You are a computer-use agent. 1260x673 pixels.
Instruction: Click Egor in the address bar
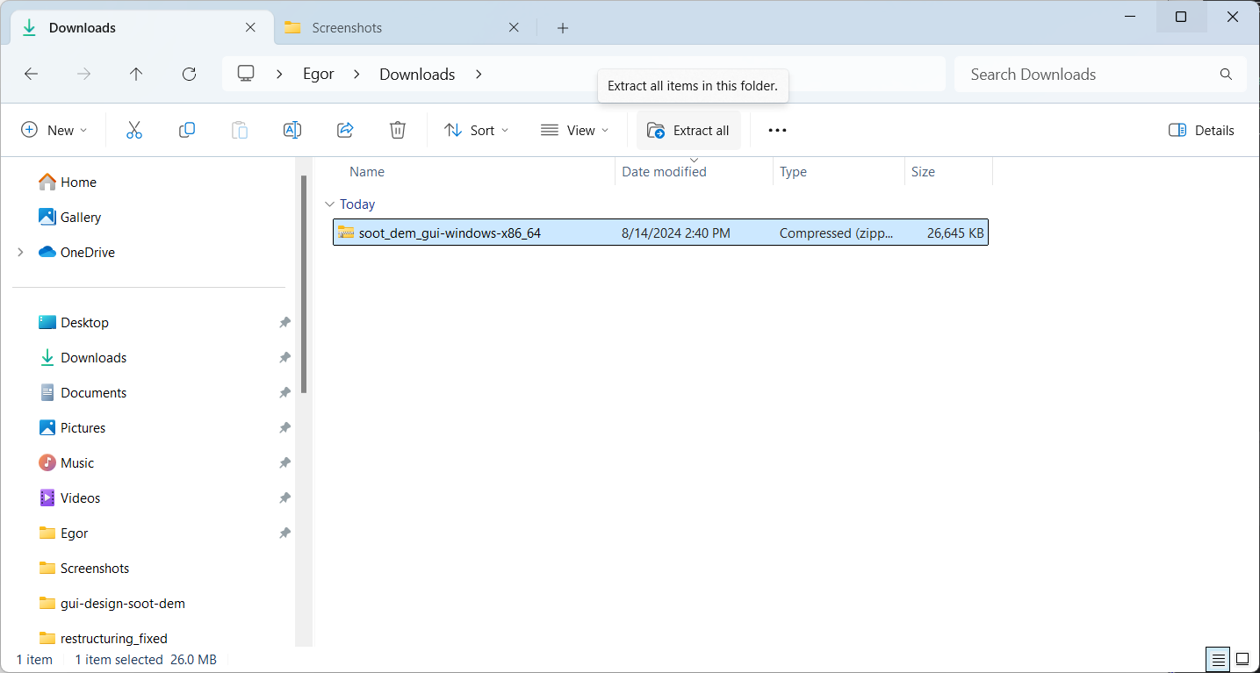pos(319,75)
